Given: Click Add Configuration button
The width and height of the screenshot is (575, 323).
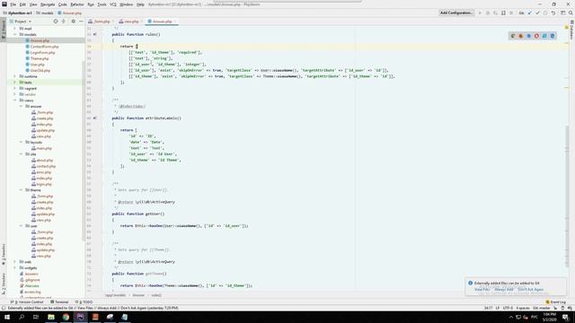Looking at the screenshot, I should point(456,13).
